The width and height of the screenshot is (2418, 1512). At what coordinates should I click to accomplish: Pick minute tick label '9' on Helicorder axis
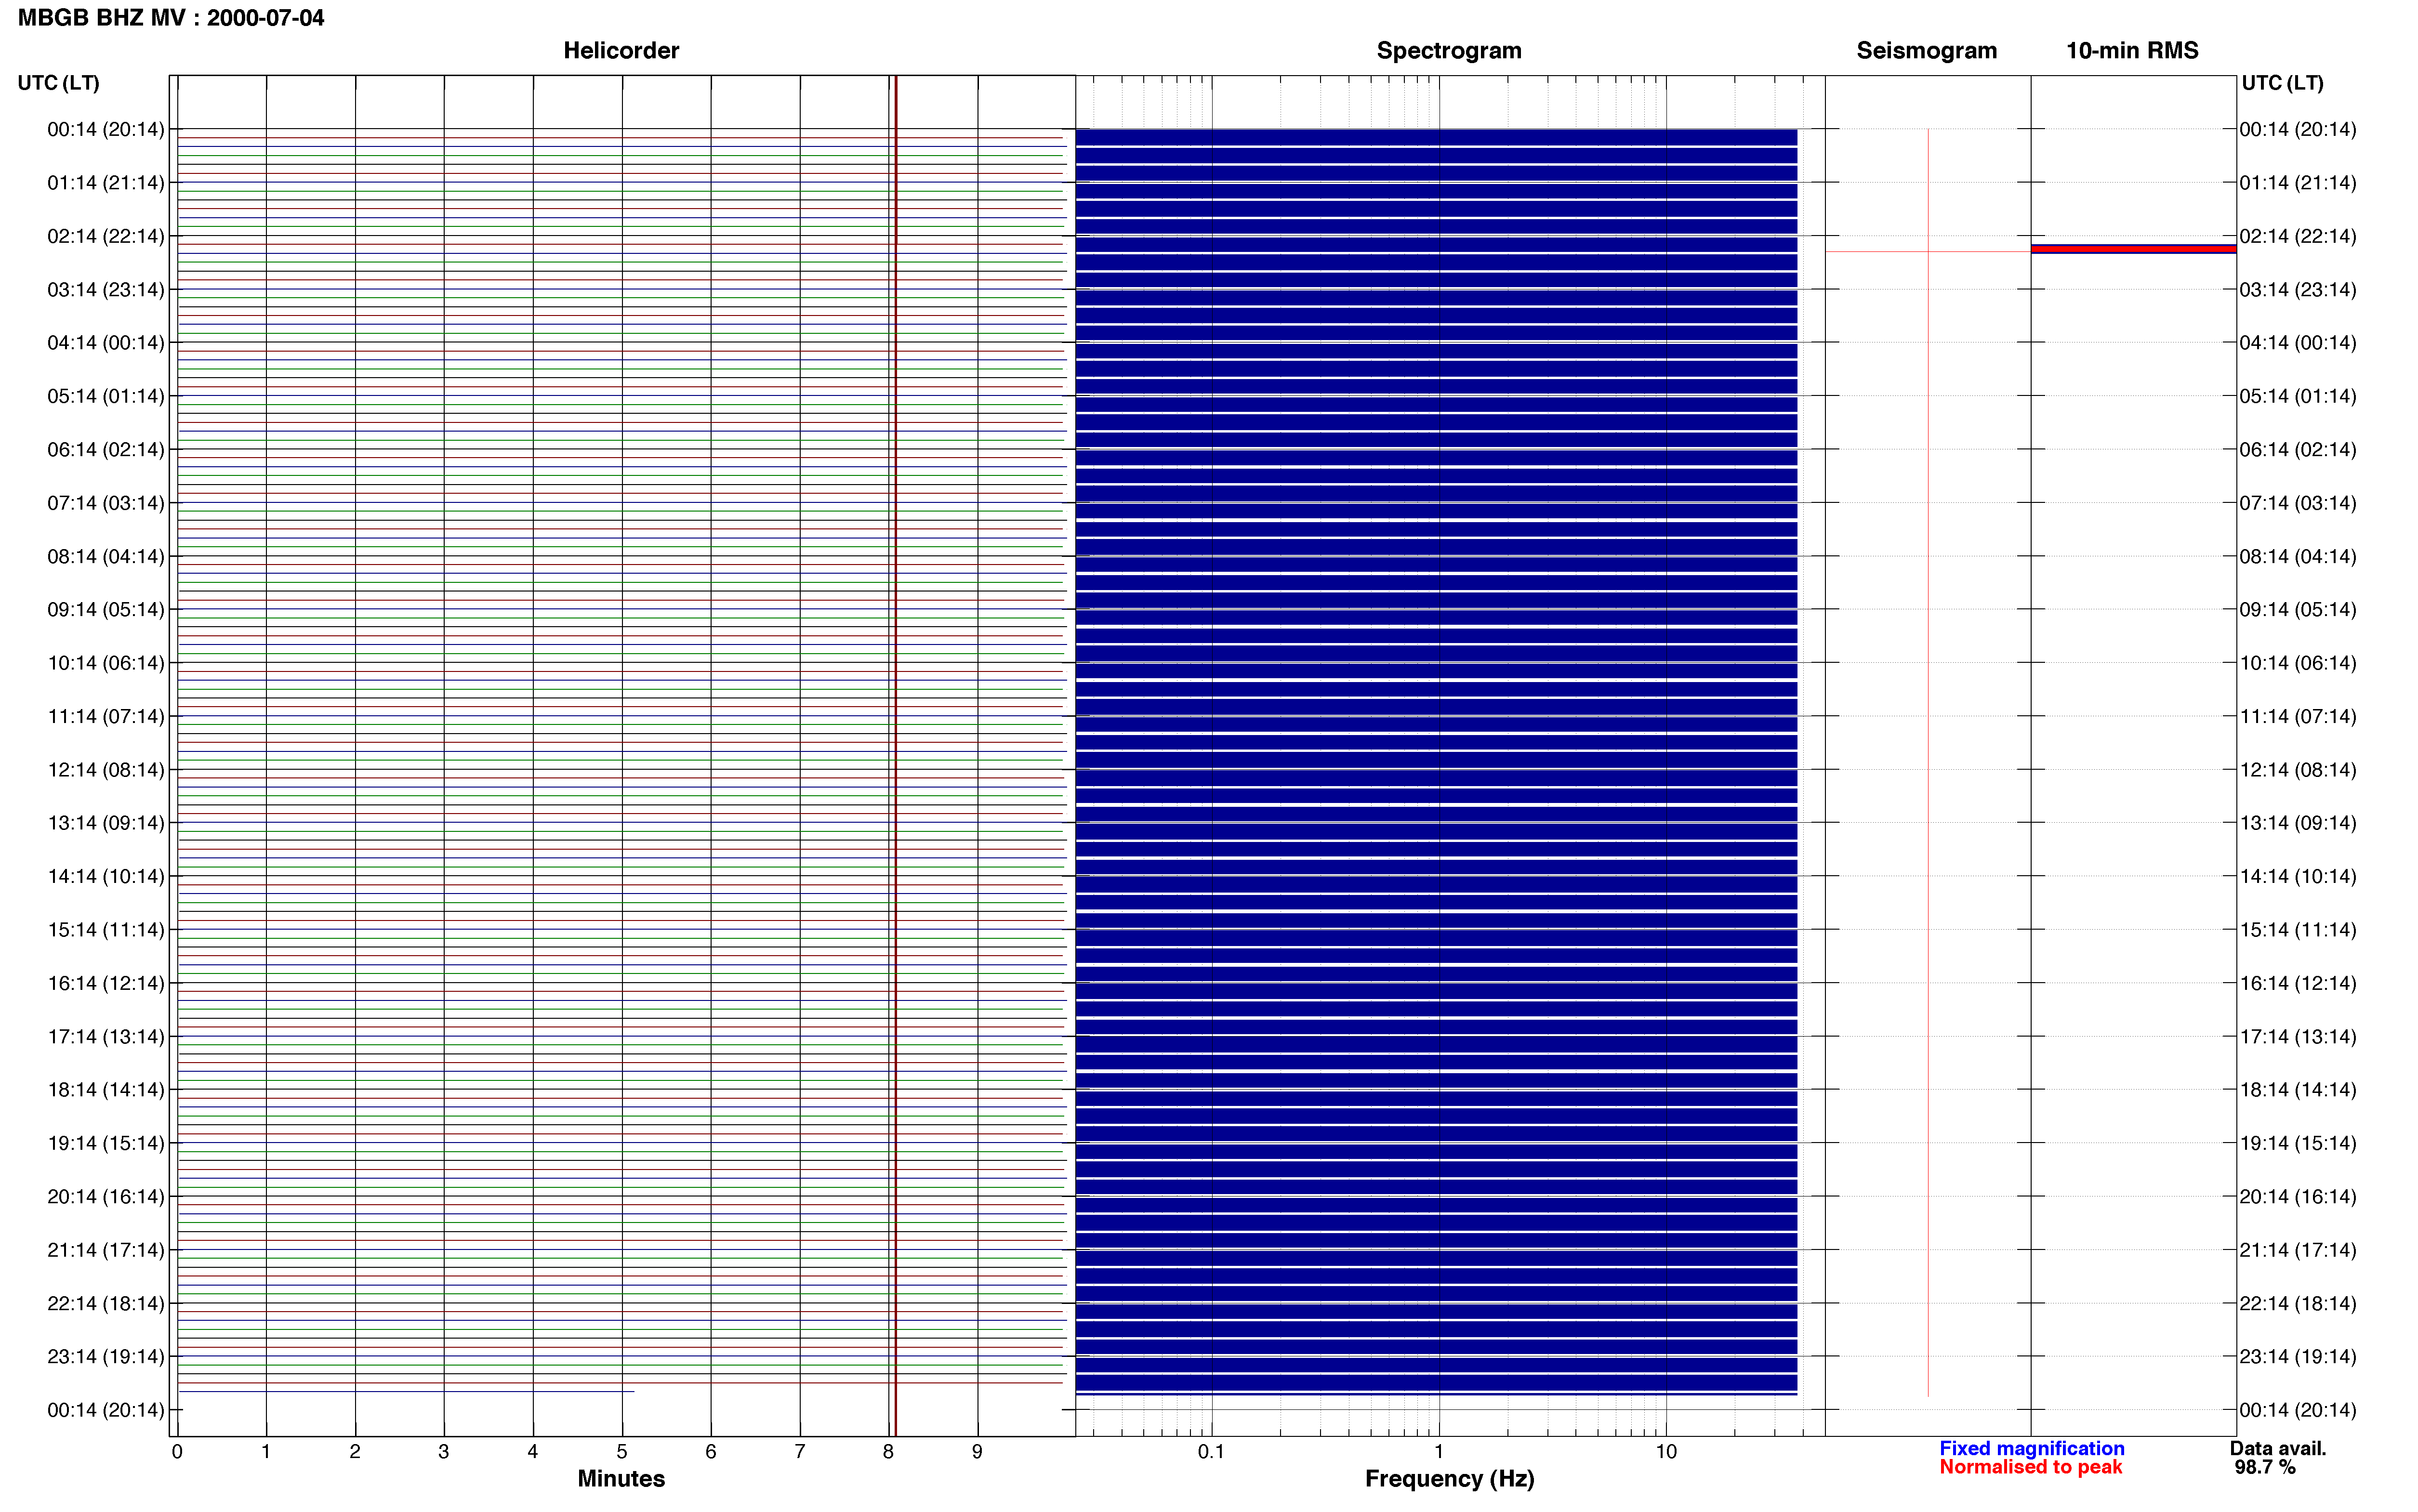click(x=977, y=1451)
